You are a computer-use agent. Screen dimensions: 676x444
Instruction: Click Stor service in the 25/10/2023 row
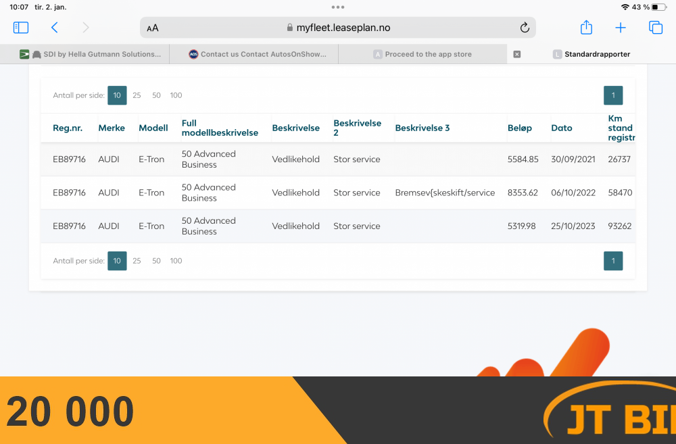[356, 226]
